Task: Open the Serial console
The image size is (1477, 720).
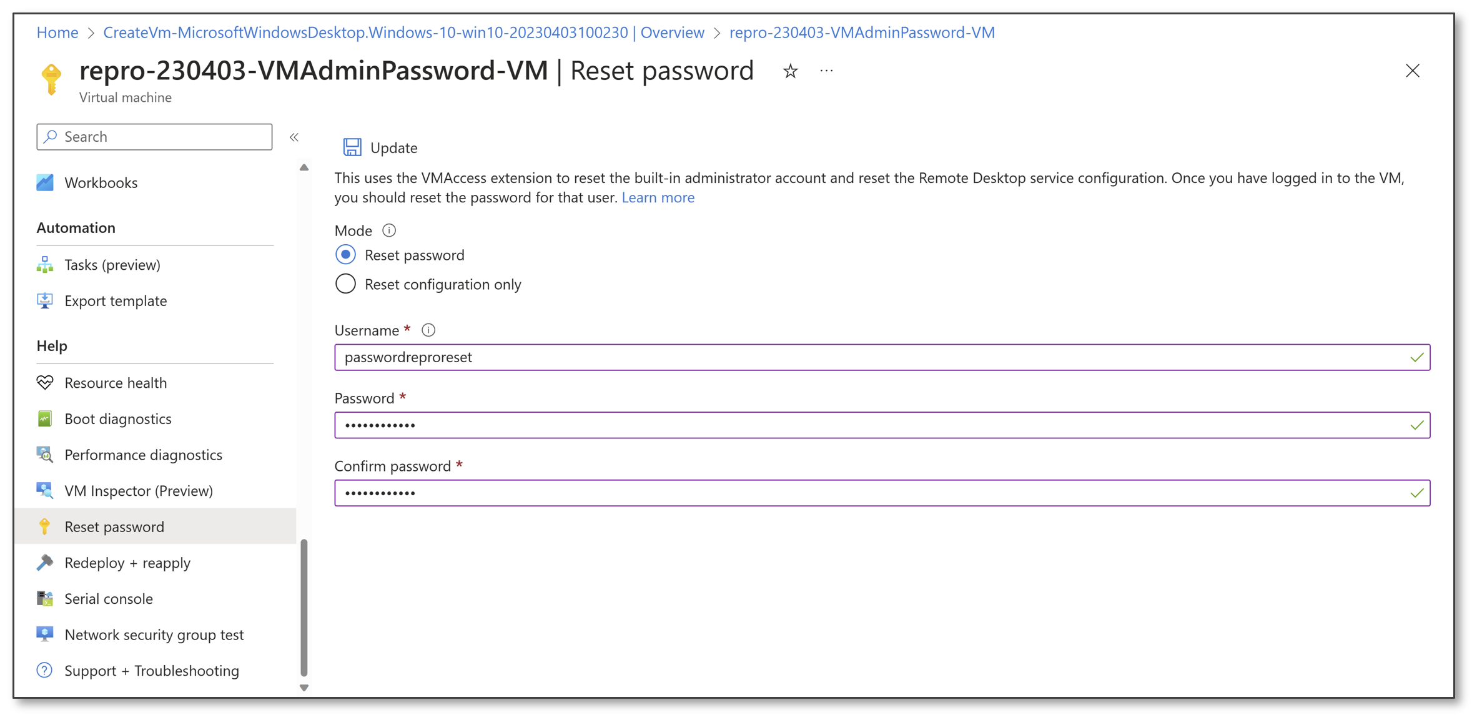Action: pos(108,598)
